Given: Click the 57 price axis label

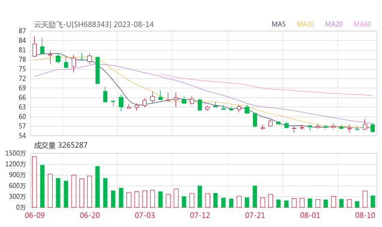Looking at the screenshot, I should click(22, 126).
